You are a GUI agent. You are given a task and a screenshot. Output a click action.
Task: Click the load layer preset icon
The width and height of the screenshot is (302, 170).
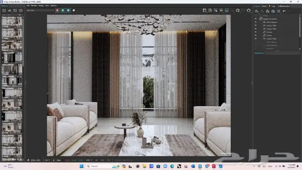273,11
